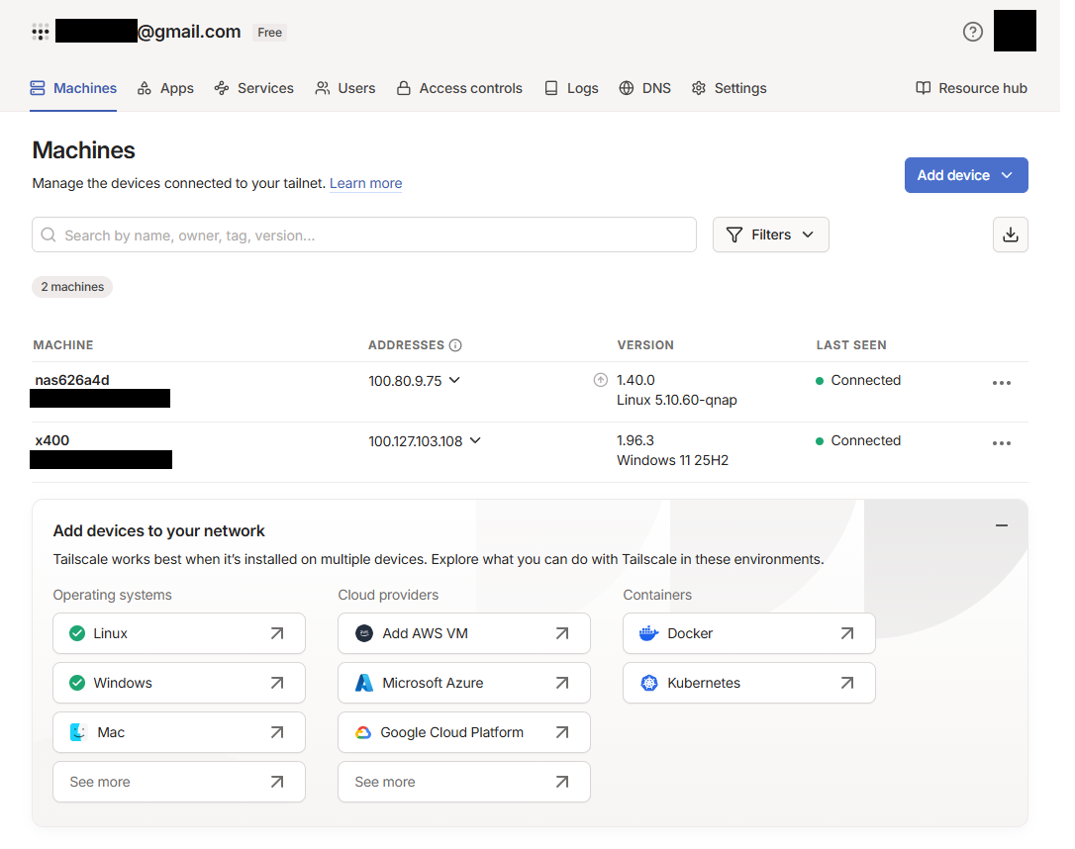Expand the address dropdown for 100.80.9.75
The image size is (1075, 849).
click(x=454, y=380)
